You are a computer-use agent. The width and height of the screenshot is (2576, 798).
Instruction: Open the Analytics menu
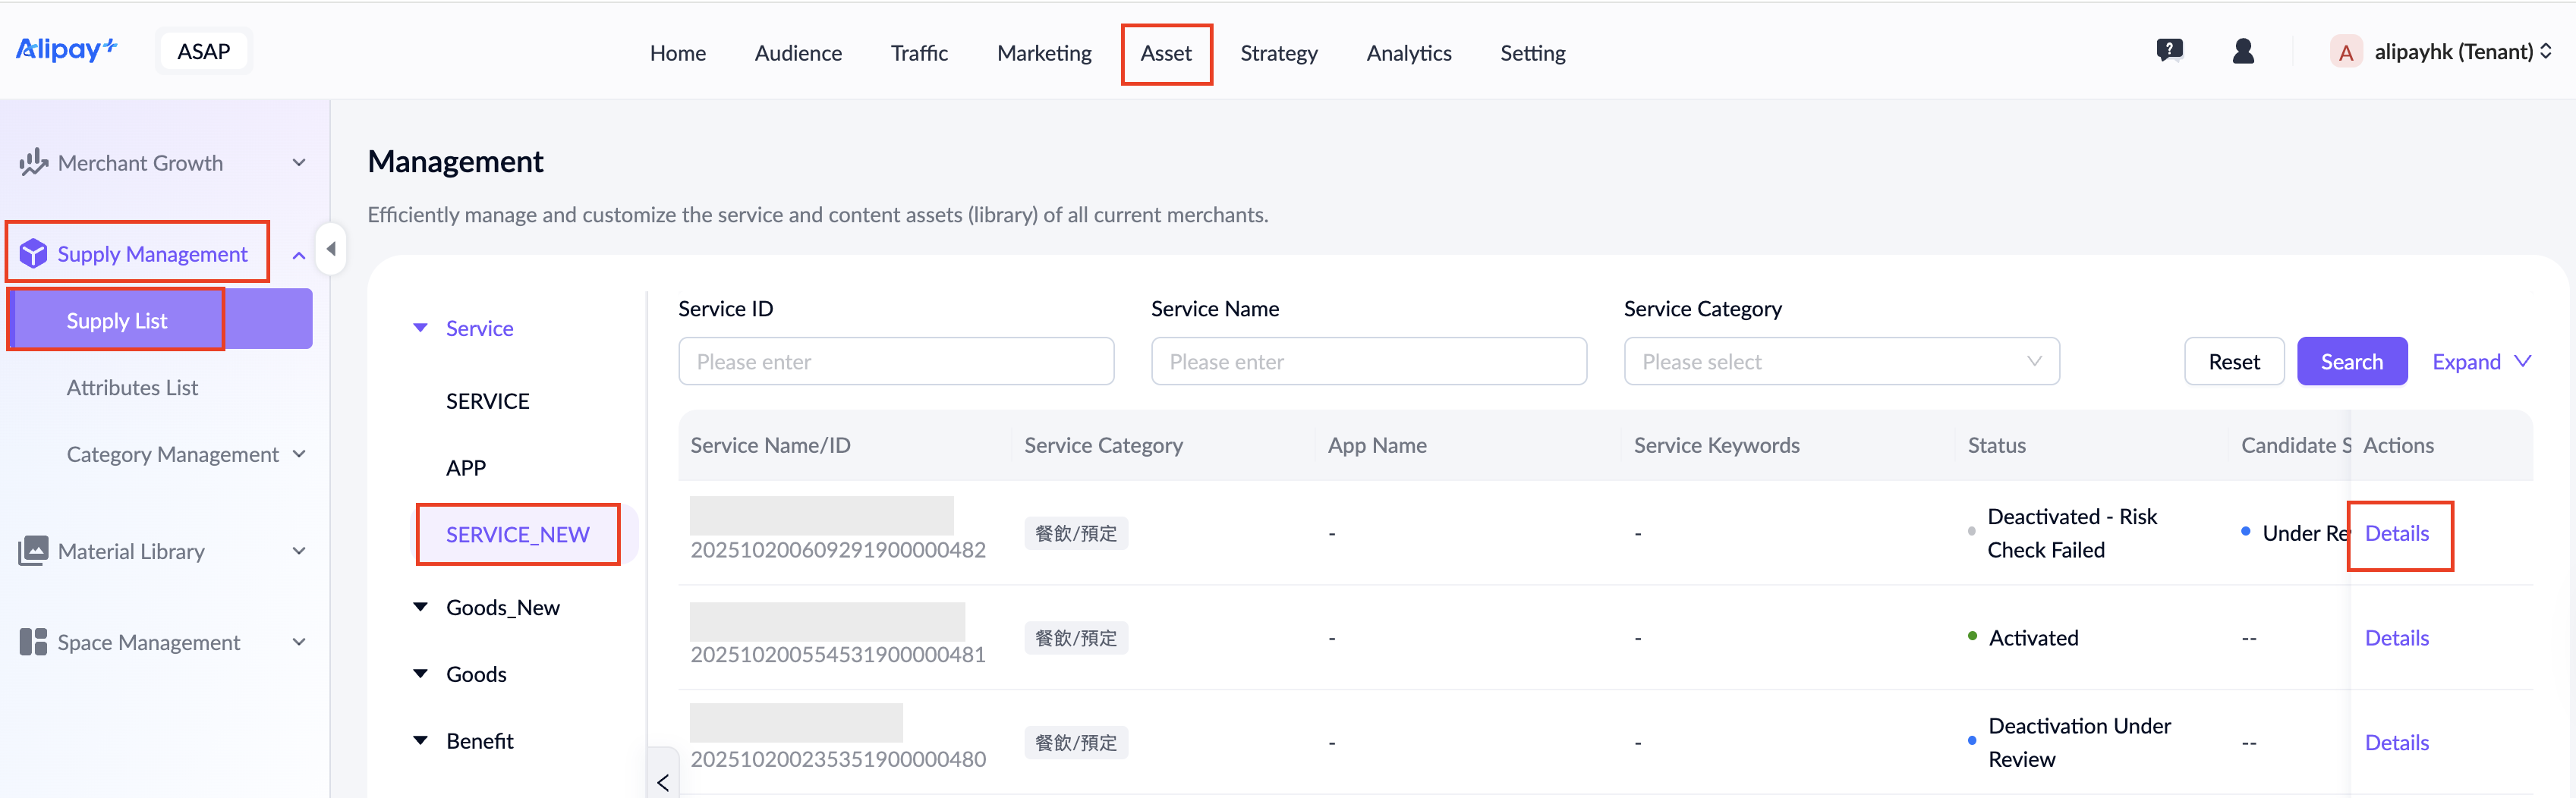pos(1408,53)
